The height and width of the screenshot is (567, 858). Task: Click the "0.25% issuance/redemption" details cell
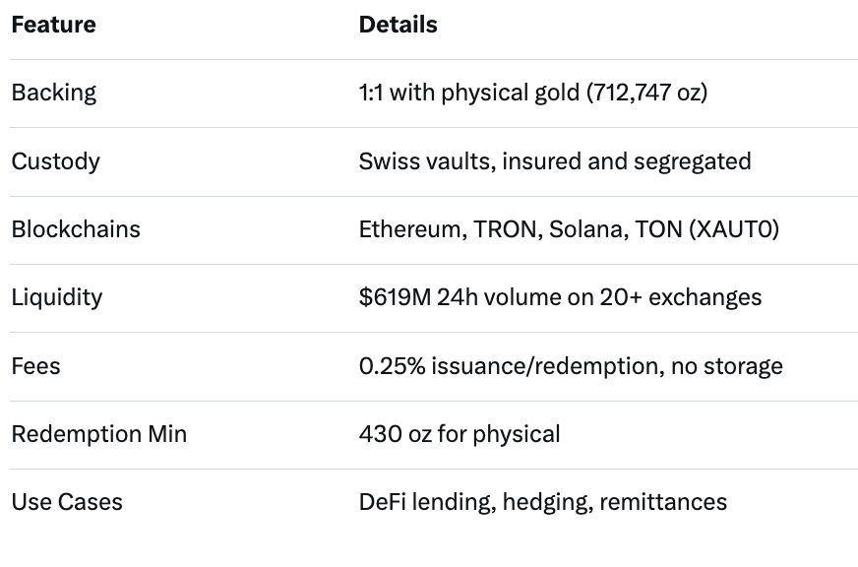[571, 366]
